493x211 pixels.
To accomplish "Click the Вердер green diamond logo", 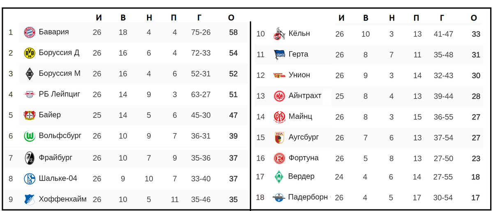I will (x=279, y=177).
